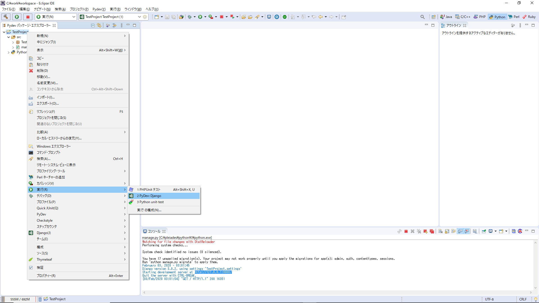Screen dimensions: 539x303
Task: Click the highlighted server URL http://127.0.0.1:8000/
Action: 213,272
